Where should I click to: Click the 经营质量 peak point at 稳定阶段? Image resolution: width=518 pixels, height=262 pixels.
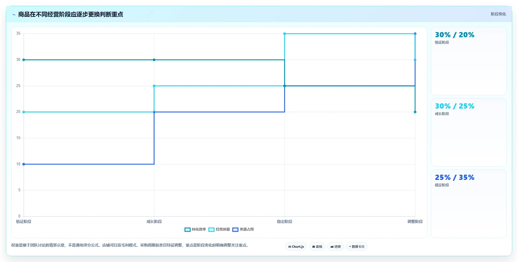(285, 34)
